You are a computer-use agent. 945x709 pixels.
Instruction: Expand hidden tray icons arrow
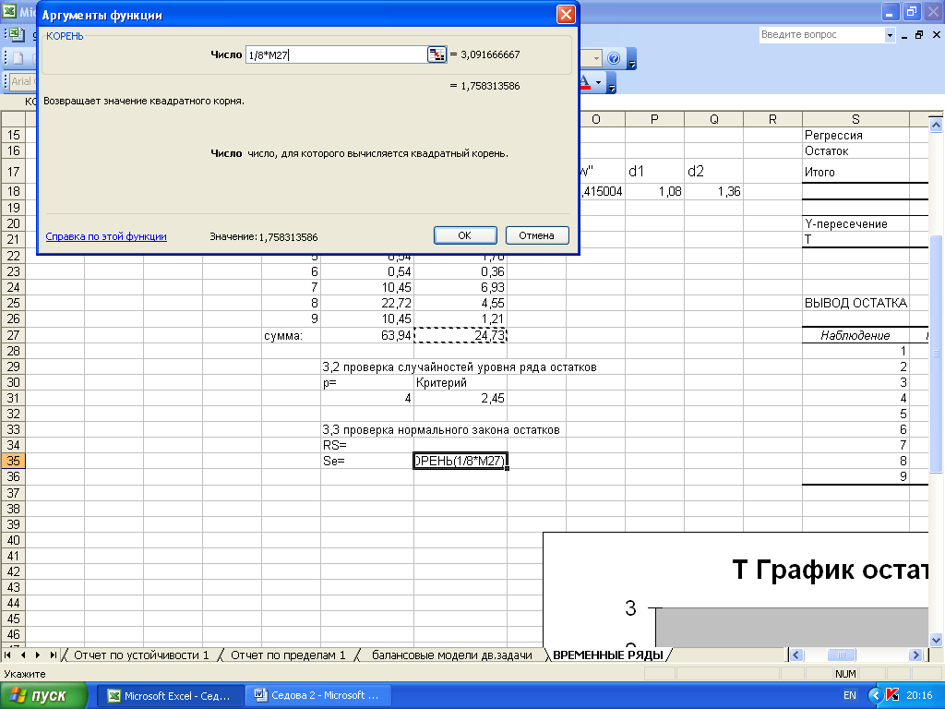click(x=875, y=696)
